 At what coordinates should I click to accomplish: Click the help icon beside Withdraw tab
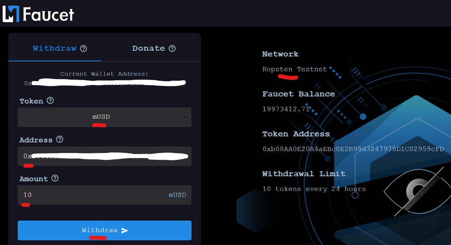click(84, 48)
